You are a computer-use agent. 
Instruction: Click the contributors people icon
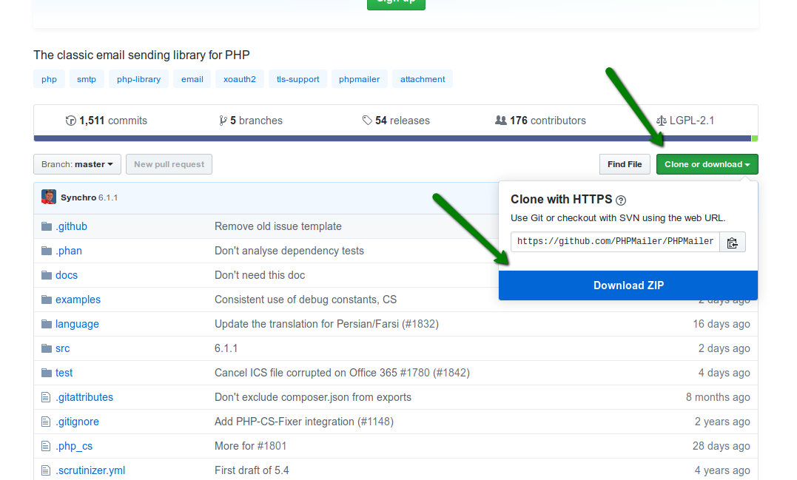click(501, 121)
